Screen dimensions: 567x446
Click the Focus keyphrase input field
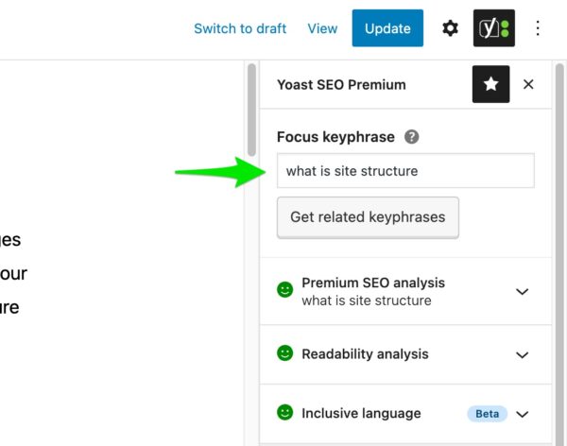coord(405,171)
